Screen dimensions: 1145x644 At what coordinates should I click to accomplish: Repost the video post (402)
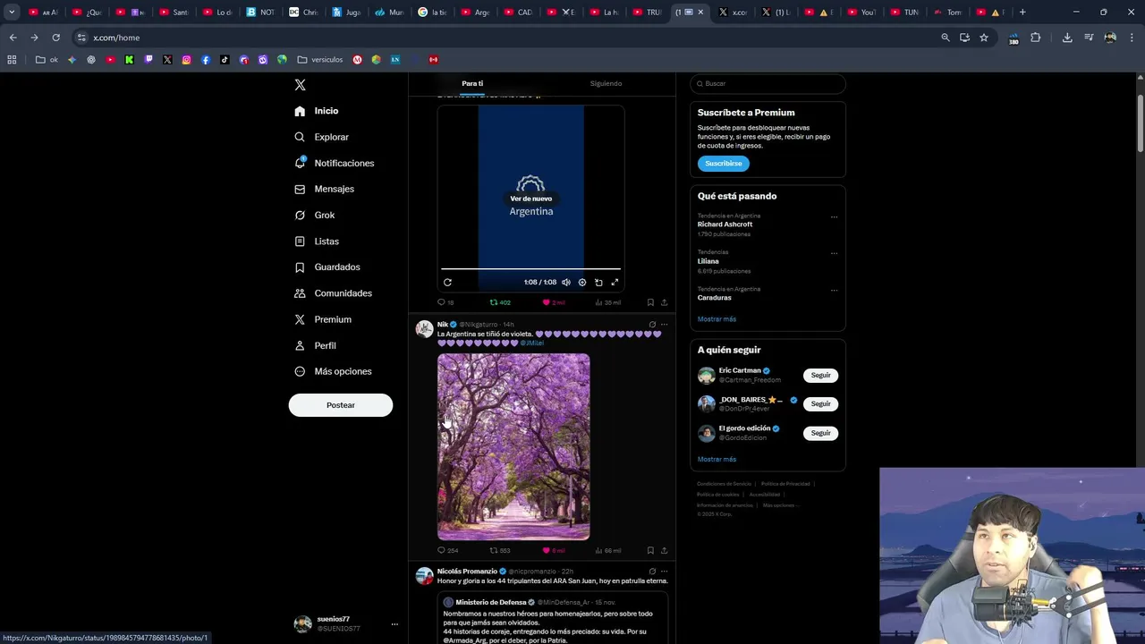click(499, 302)
